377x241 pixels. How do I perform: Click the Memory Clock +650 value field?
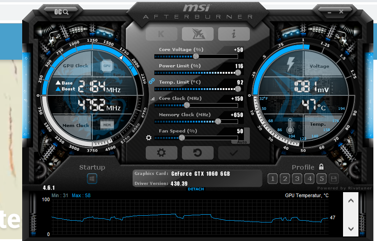coord(237,115)
